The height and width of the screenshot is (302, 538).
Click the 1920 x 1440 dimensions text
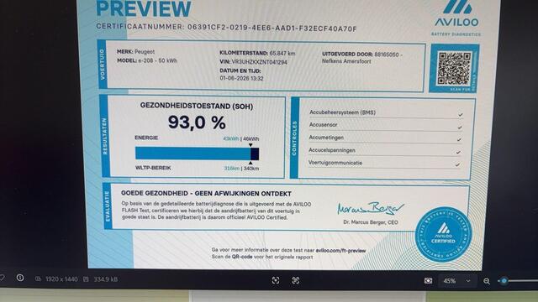[x=61, y=279]
